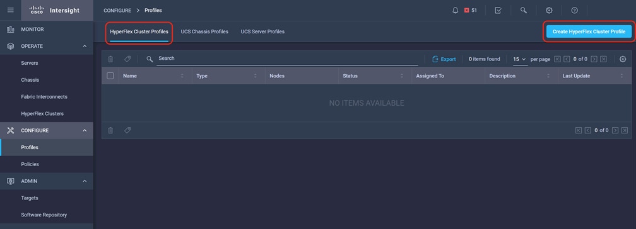Click the top toolbar delete trash icon
This screenshot has width=636, height=229.
coord(110,59)
